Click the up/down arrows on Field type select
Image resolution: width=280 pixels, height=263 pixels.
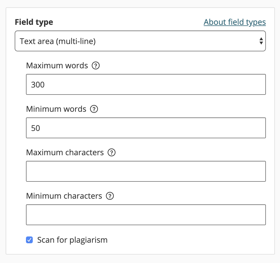pyautogui.click(x=261, y=41)
